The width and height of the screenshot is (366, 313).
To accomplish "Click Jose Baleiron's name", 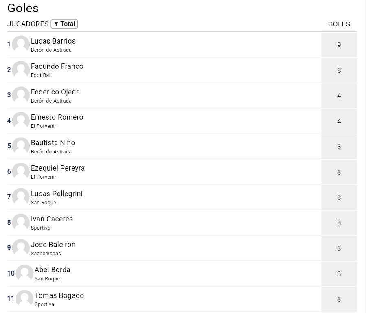I will [x=53, y=245].
